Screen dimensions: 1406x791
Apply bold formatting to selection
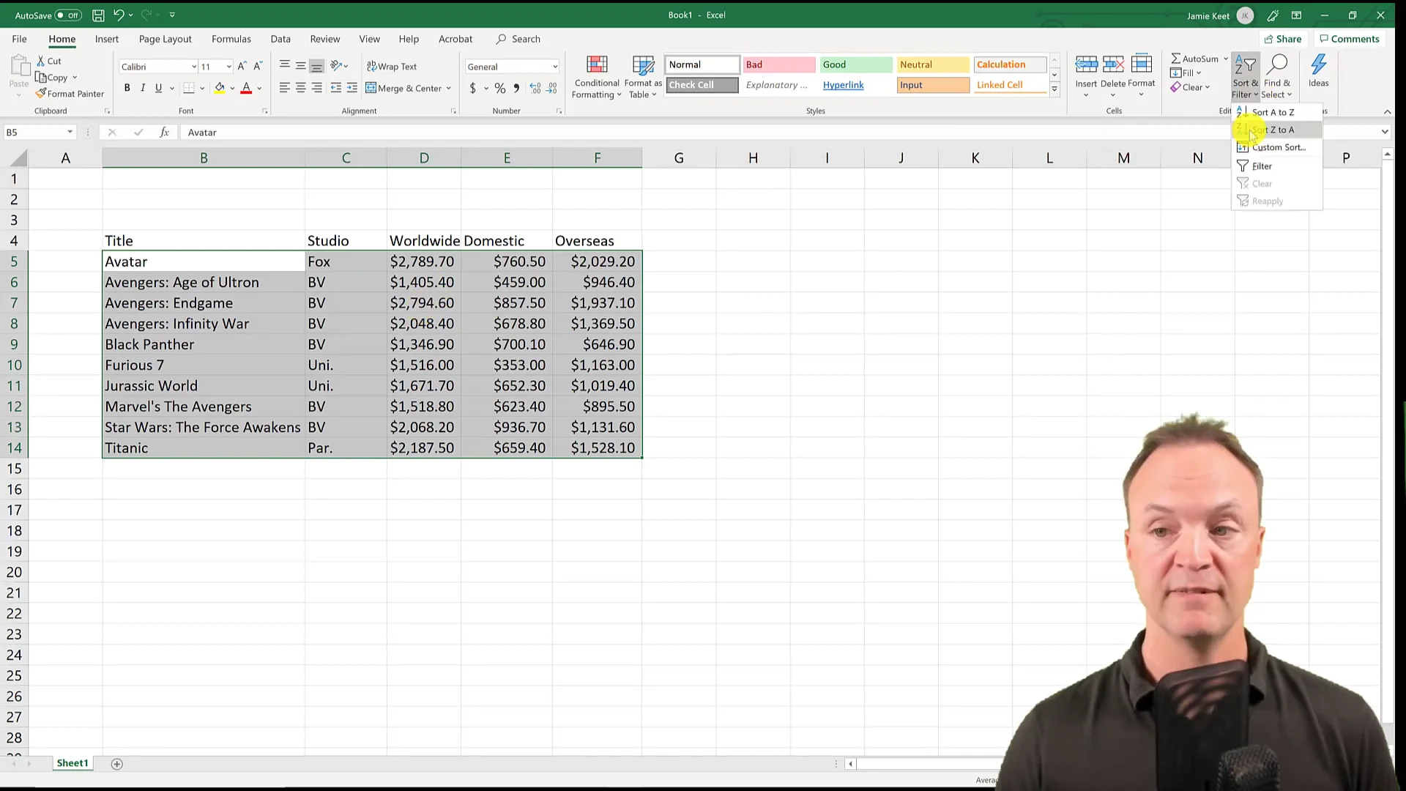(x=127, y=88)
